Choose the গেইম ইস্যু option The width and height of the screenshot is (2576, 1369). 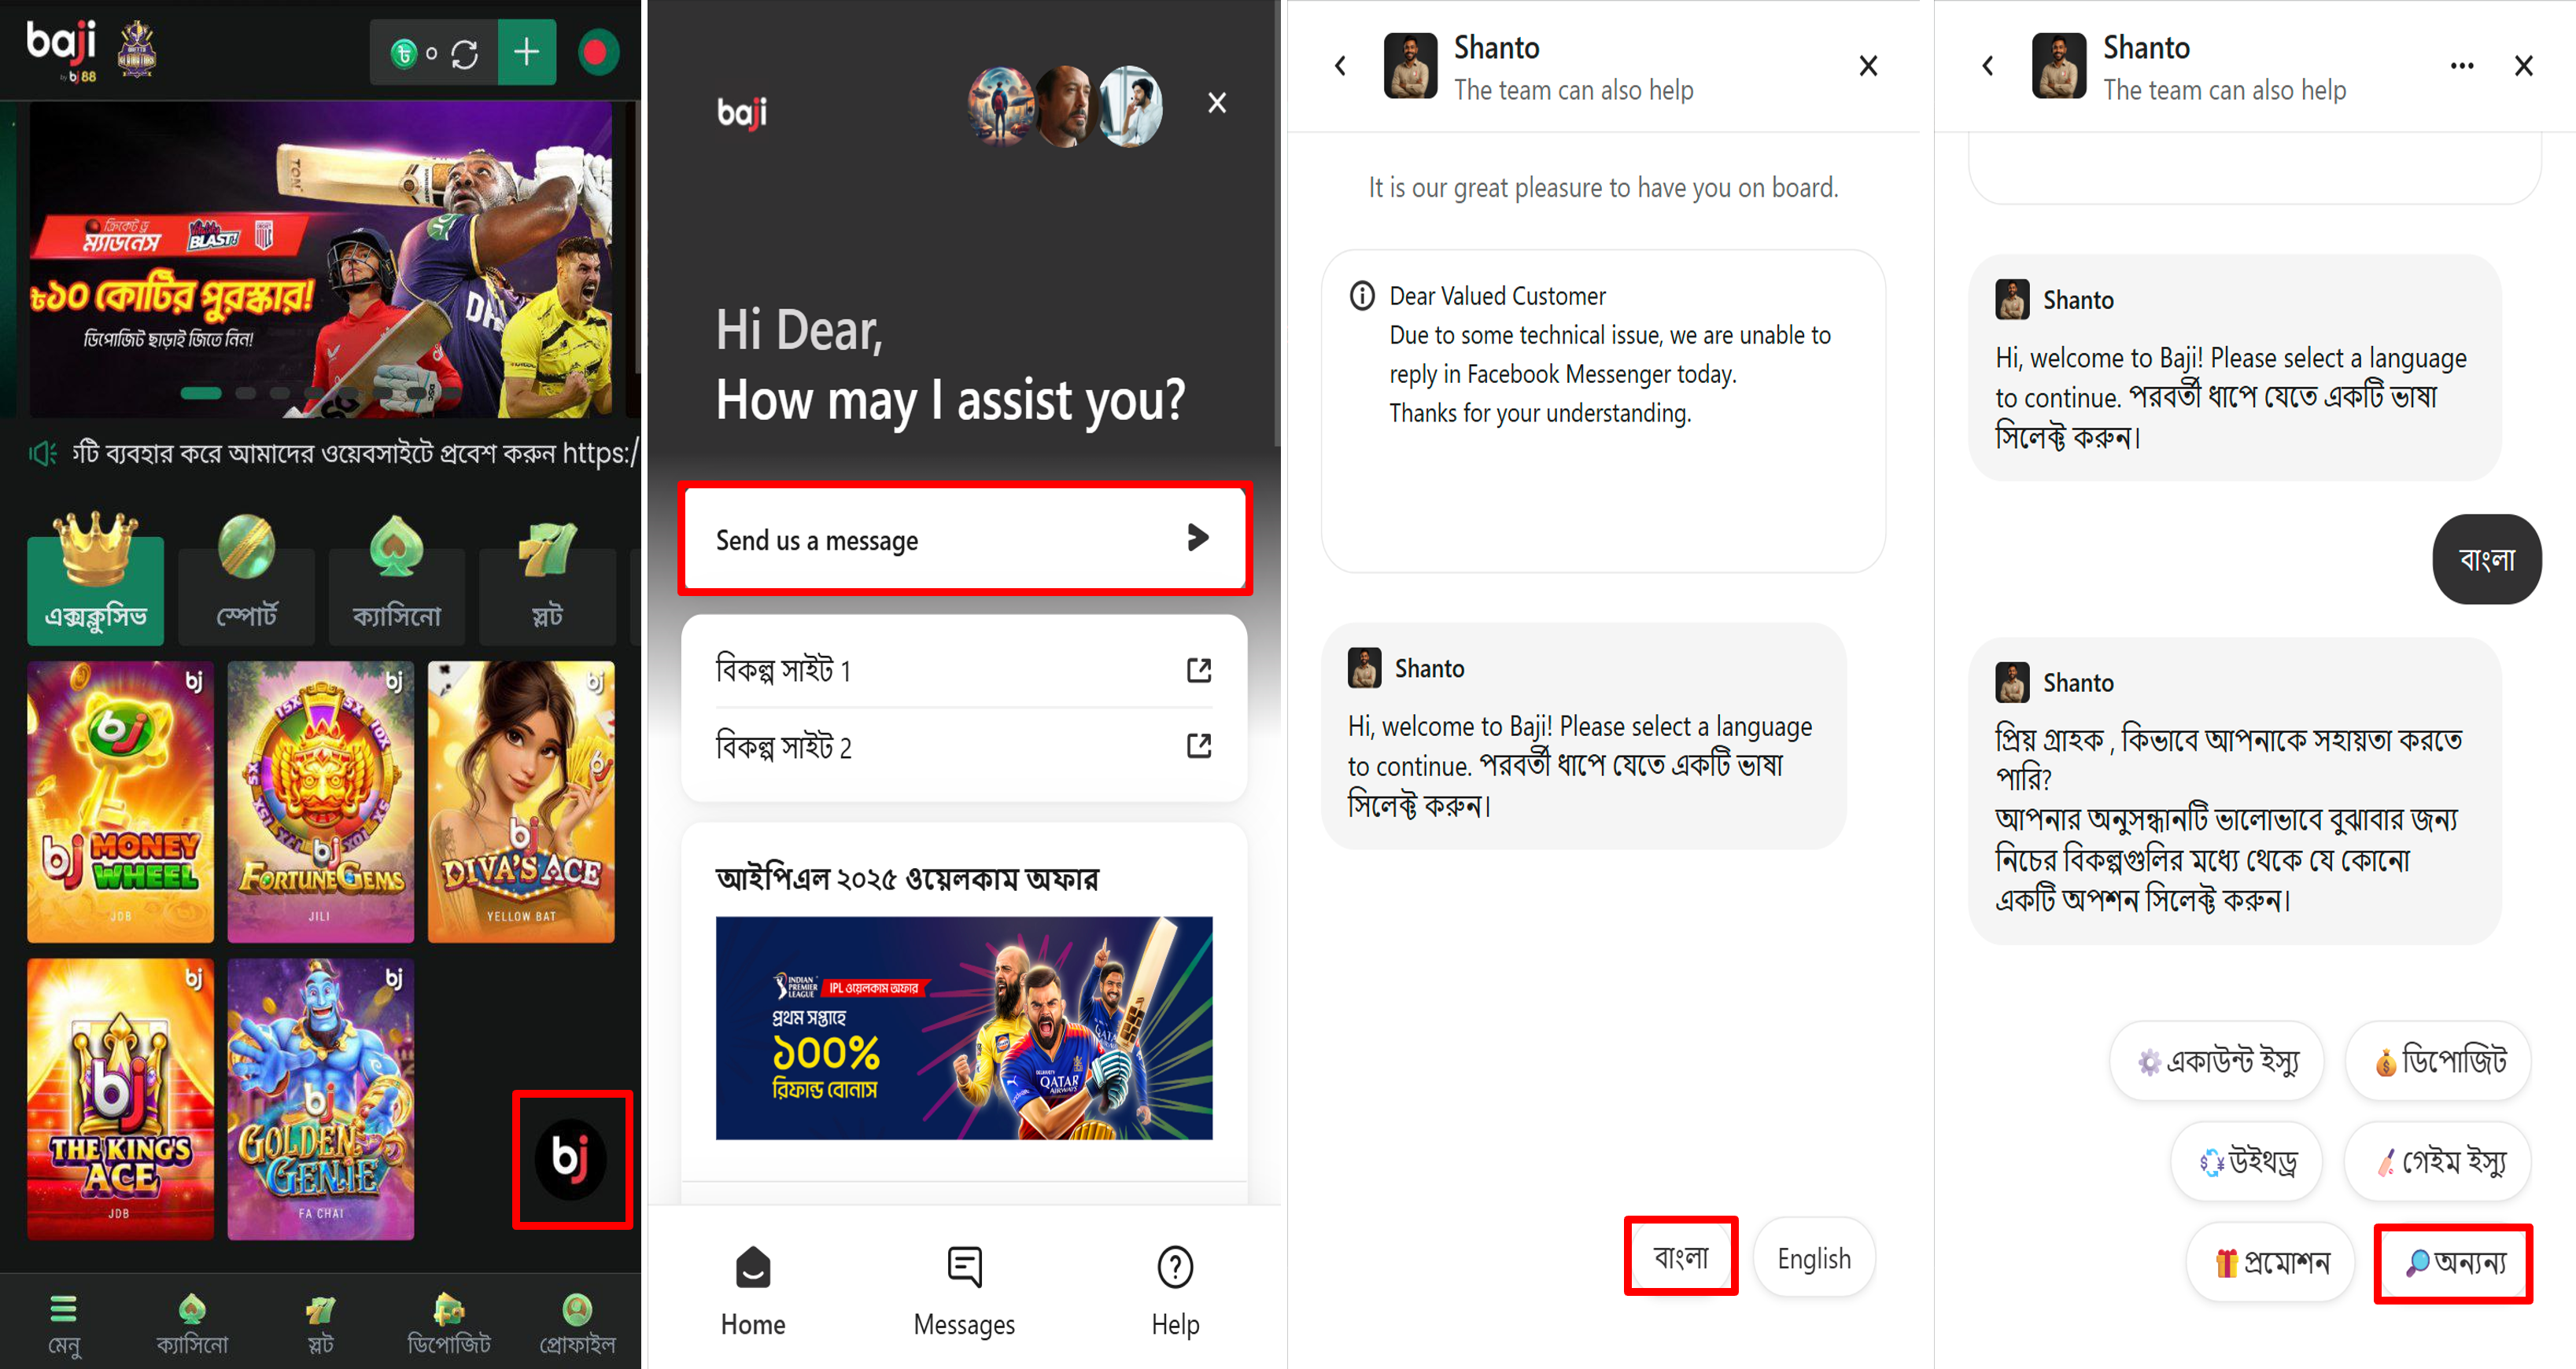(x=2439, y=1161)
